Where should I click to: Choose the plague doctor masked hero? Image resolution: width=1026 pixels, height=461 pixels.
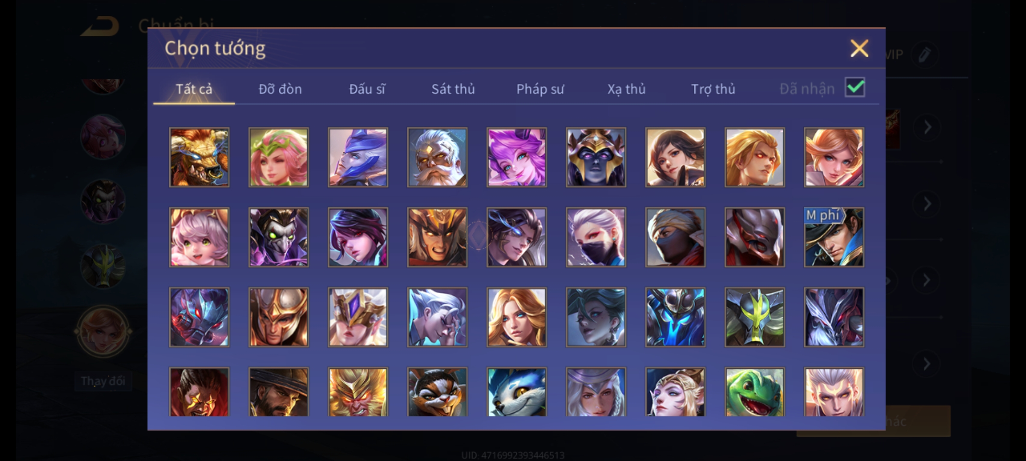278,237
